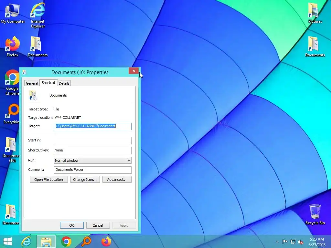
Task: Confirm with the OK button
Action: pyautogui.click(x=72, y=225)
